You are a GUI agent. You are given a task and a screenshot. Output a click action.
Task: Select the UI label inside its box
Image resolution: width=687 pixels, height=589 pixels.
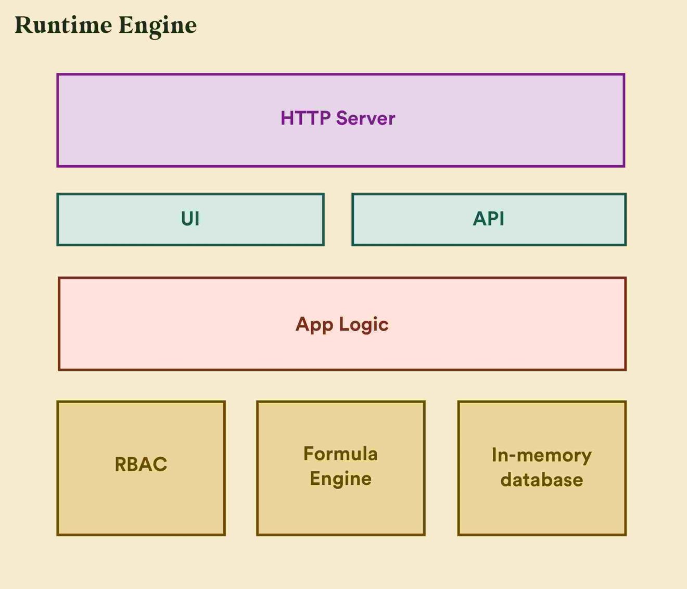(x=190, y=219)
